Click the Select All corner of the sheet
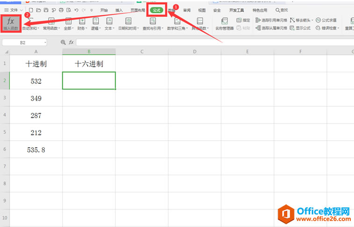 tap(5, 52)
